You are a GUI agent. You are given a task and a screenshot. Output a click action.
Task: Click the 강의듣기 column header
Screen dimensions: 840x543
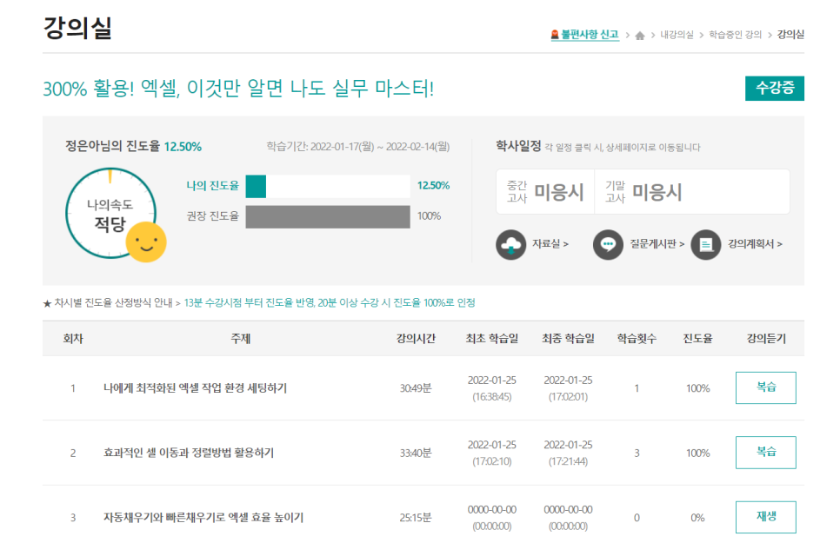click(x=766, y=339)
